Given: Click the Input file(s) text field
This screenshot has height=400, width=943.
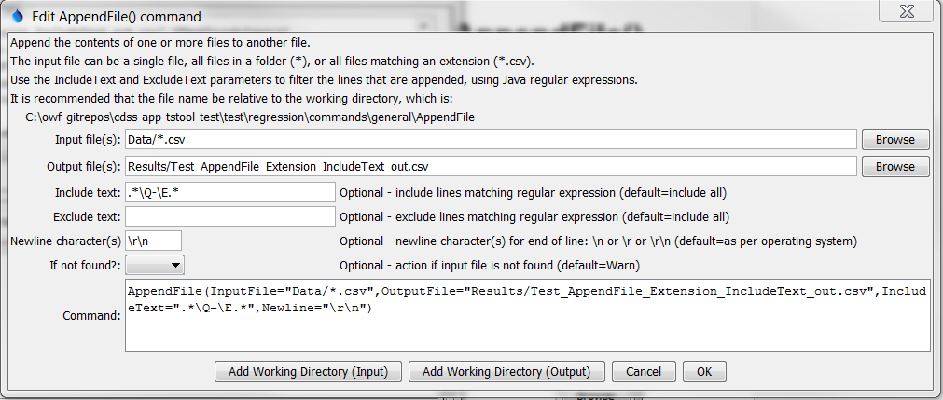Looking at the screenshot, I should click(x=491, y=140).
